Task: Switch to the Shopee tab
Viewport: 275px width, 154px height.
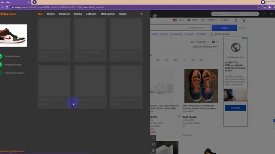Action: pyautogui.click(x=51, y=14)
